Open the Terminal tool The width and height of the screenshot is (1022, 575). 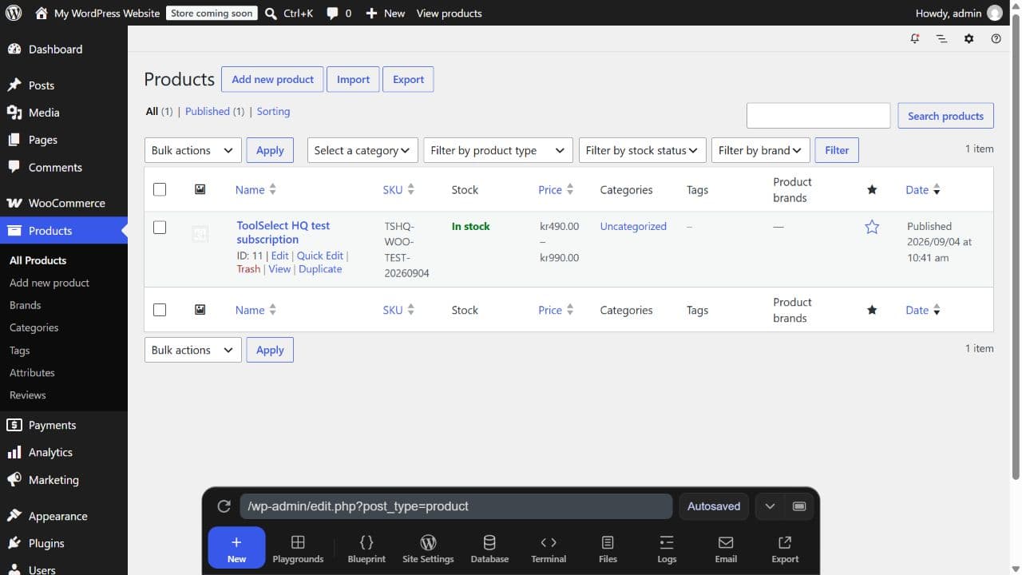point(549,549)
